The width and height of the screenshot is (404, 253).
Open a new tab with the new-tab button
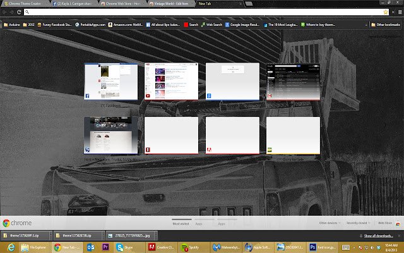(x=249, y=4)
